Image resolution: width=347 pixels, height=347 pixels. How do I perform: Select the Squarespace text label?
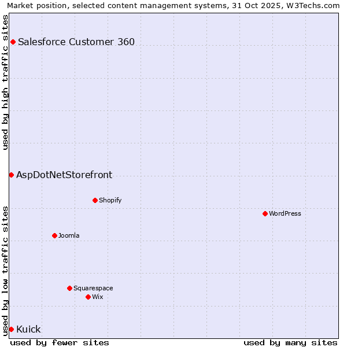click(93, 288)
